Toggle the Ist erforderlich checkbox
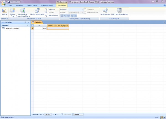The width and height of the screenshot is (166, 119). 85,12
